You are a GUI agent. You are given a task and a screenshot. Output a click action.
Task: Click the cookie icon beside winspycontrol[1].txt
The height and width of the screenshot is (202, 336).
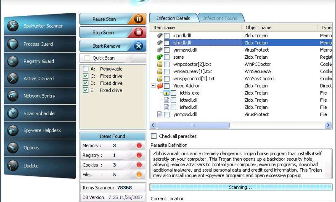(x=160, y=79)
